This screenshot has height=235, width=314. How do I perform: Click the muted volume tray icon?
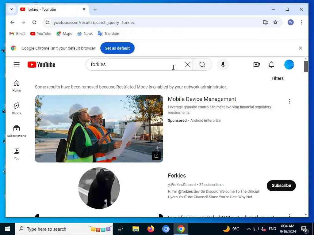[x=263, y=229]
